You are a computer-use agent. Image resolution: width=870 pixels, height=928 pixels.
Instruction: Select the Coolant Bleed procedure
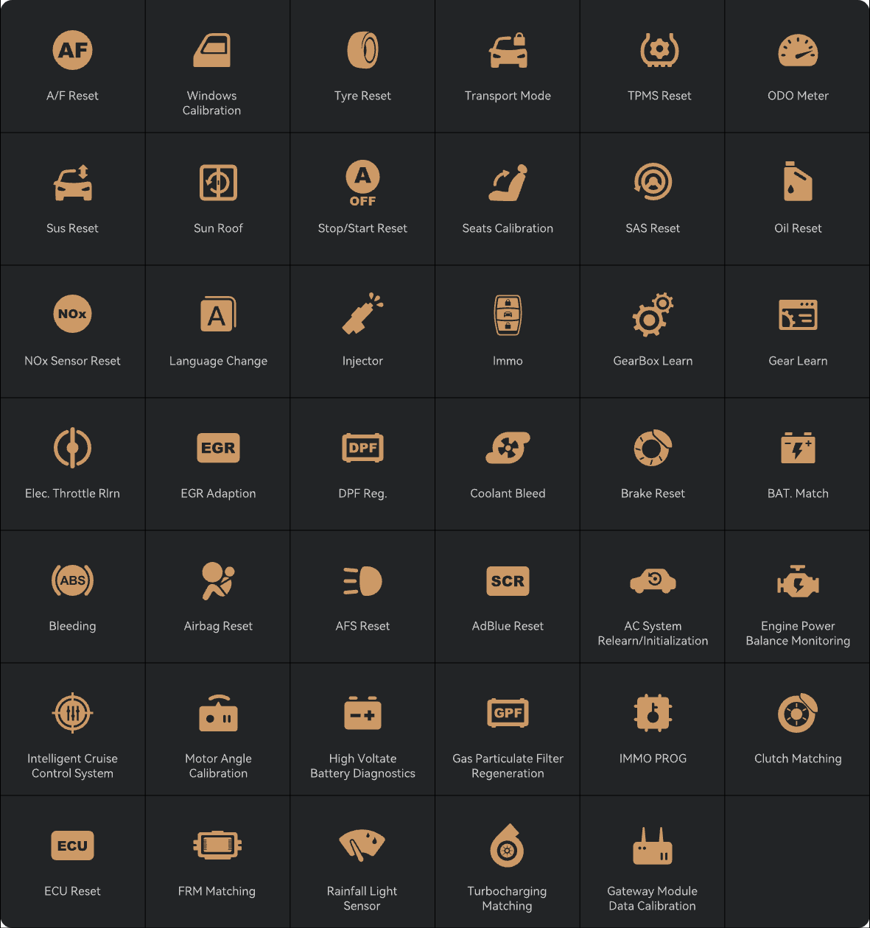coord(508,464)
